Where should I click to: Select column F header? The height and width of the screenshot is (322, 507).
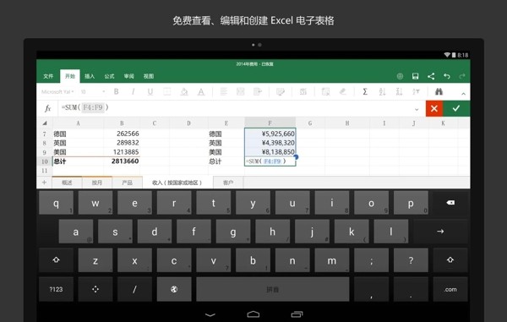tap(270, 123)
